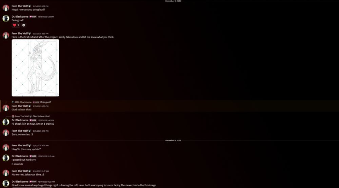The height and width of the screenshot is (188, 339).
Task: Click the message text "Heya! How are you doing bud?"
Action: (x=28, y=10)
